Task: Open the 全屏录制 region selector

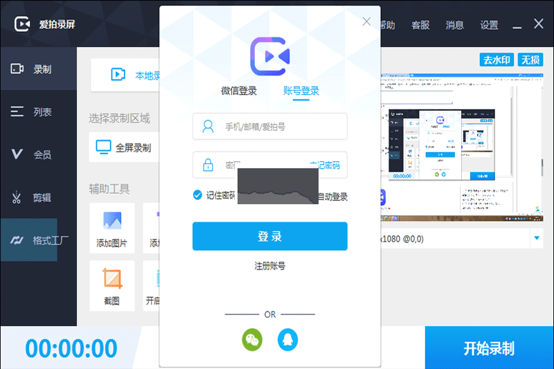Action: (x=125, y=147)
